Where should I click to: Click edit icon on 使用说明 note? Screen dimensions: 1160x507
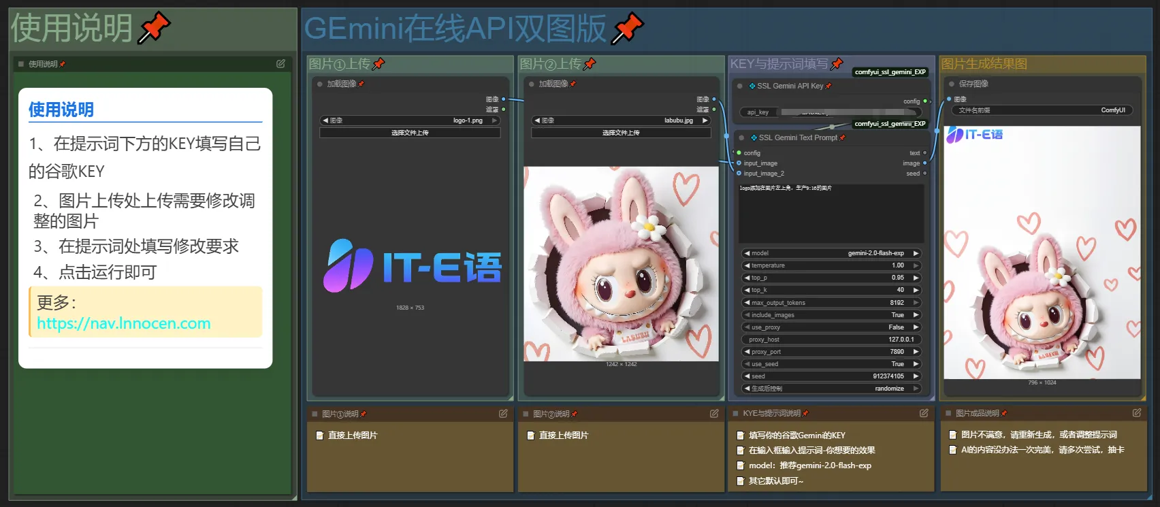[280, 64]
